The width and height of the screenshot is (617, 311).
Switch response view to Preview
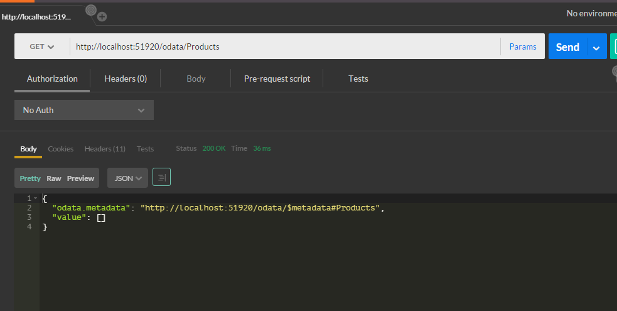coord(80,178)
